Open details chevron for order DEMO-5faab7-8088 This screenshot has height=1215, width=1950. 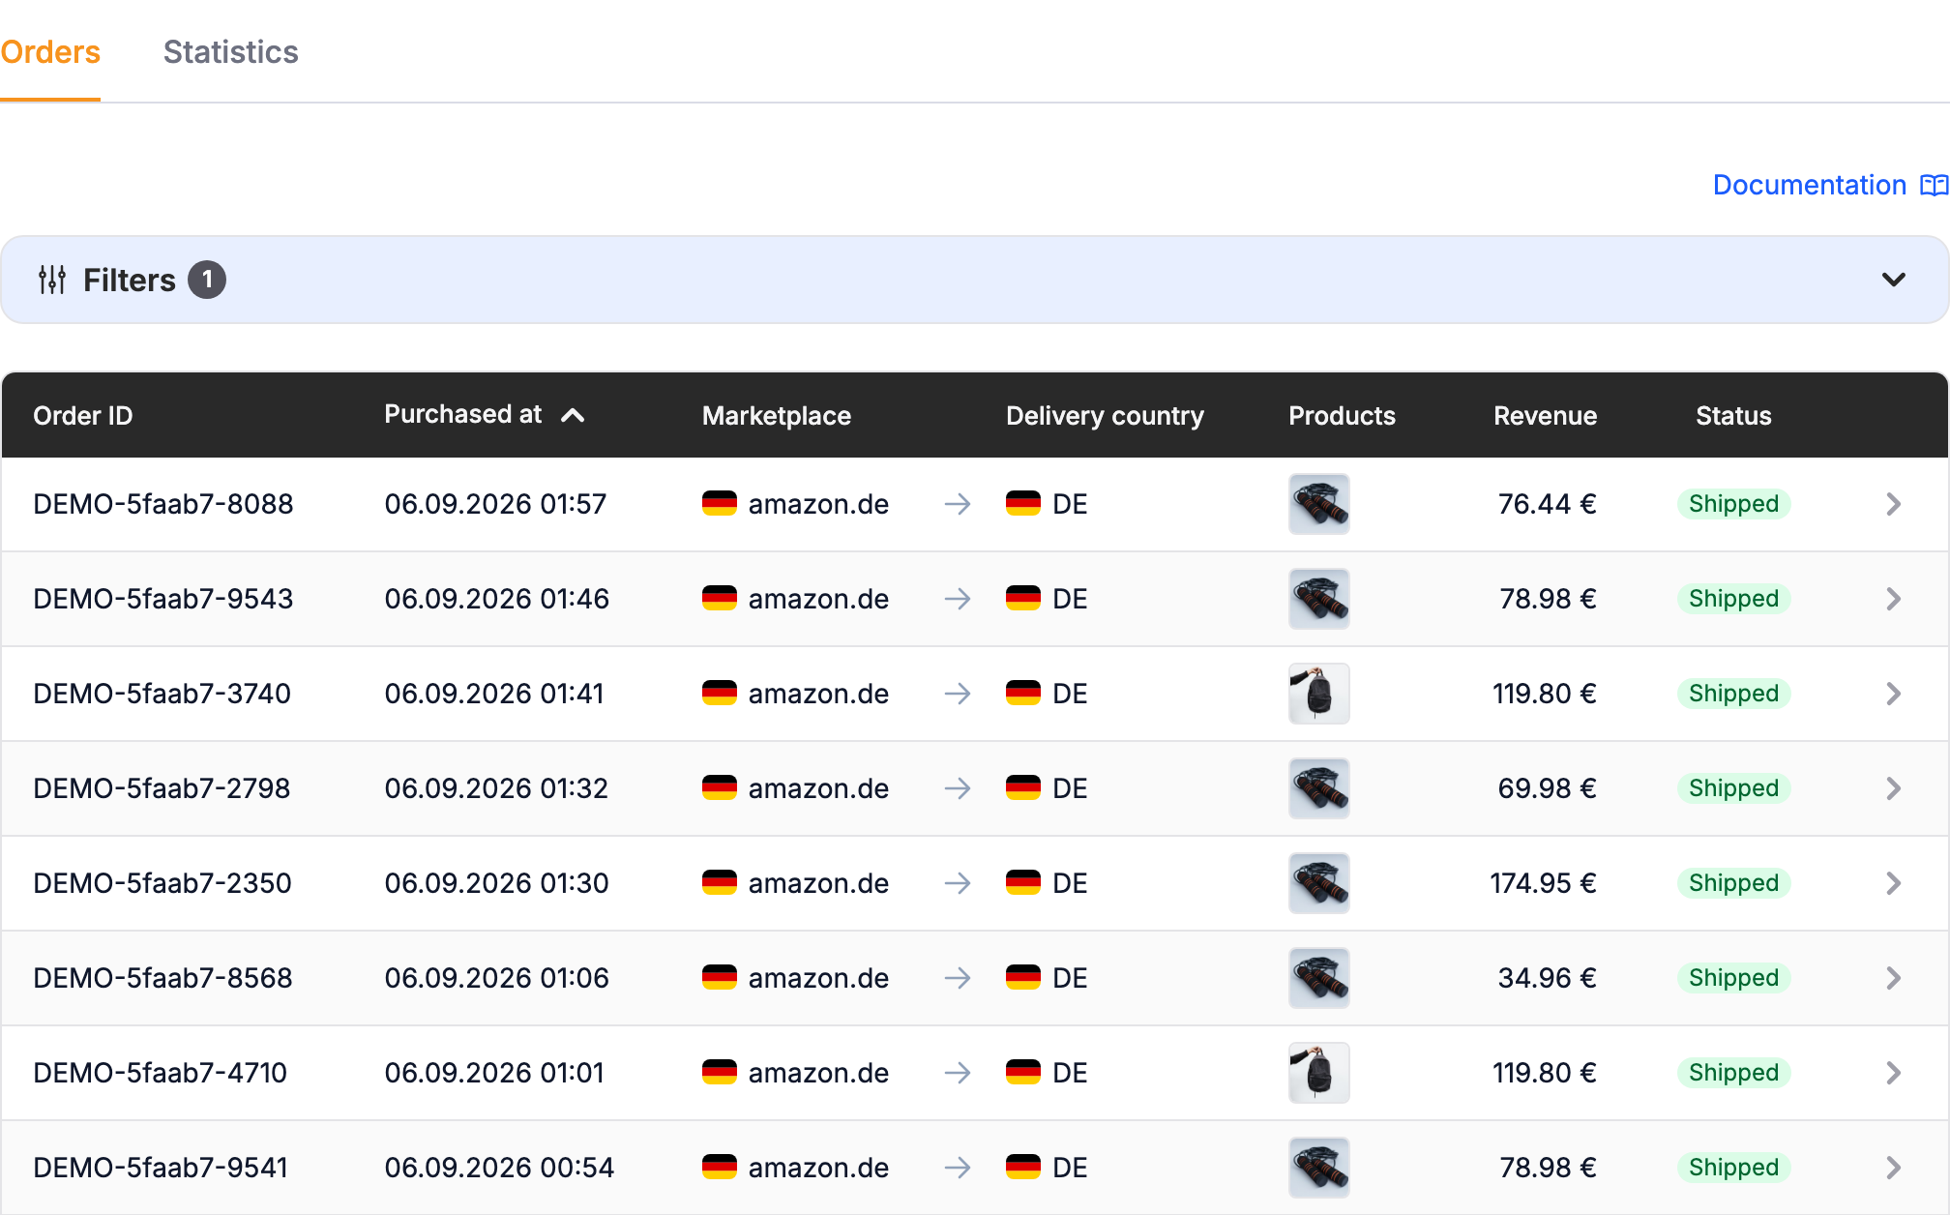click(x=1893, y=504)
